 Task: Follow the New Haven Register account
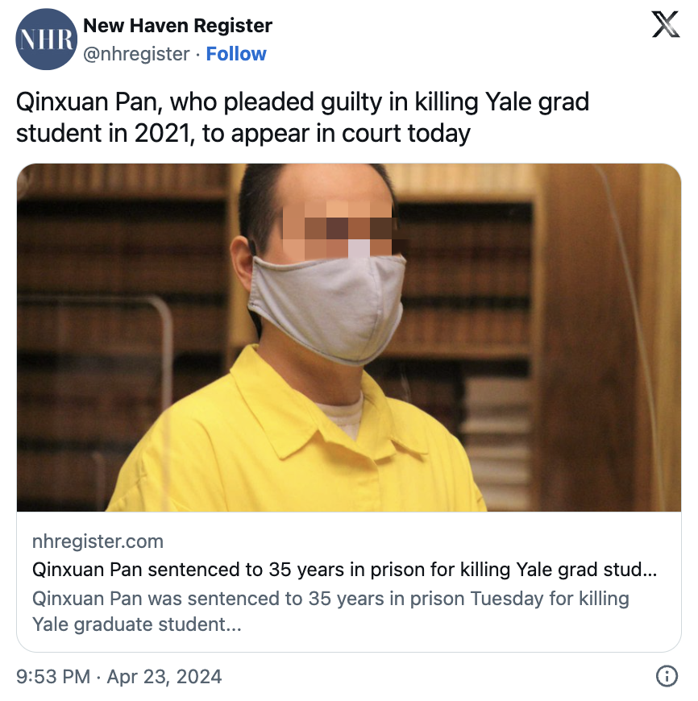click(x=236, y=54)
